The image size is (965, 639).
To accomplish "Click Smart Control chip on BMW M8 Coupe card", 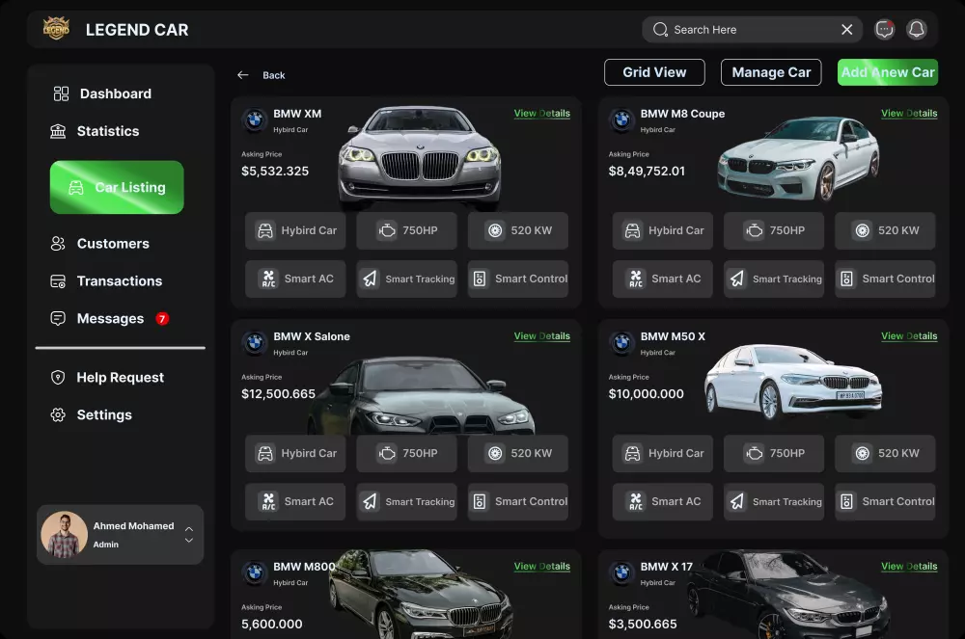I will tap(886, 279).
